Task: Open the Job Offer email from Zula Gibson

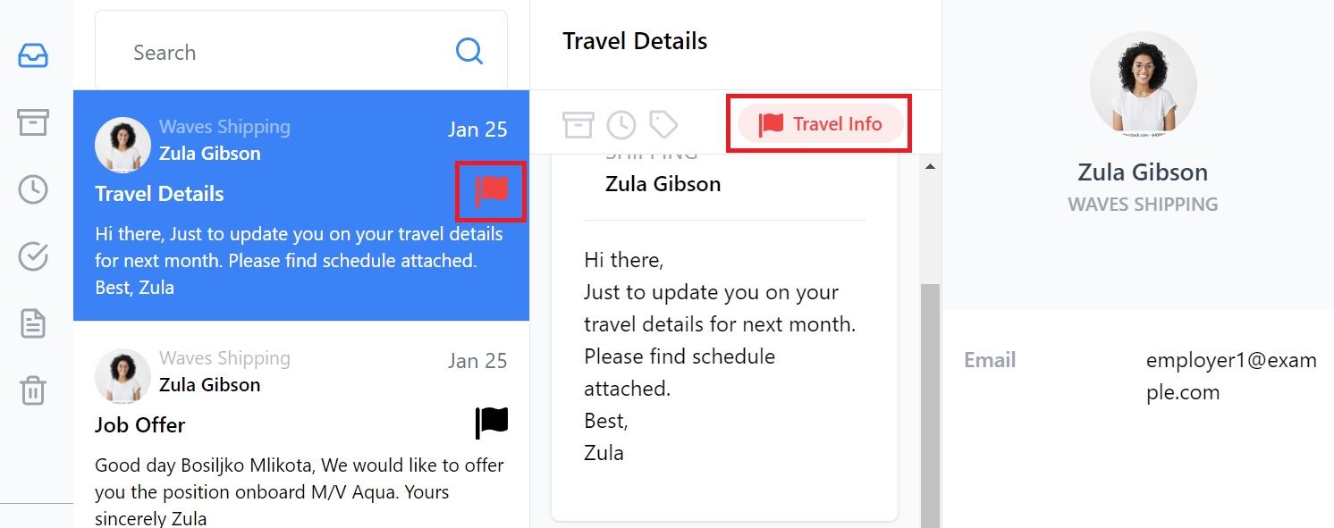Action: tap(301, 425)
